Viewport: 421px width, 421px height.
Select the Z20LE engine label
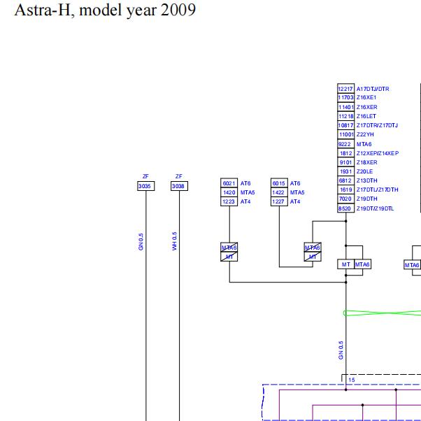(x=364, y=171)
